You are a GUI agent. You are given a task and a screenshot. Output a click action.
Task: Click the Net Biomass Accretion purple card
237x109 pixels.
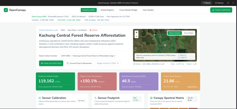[x=139, y=81]
